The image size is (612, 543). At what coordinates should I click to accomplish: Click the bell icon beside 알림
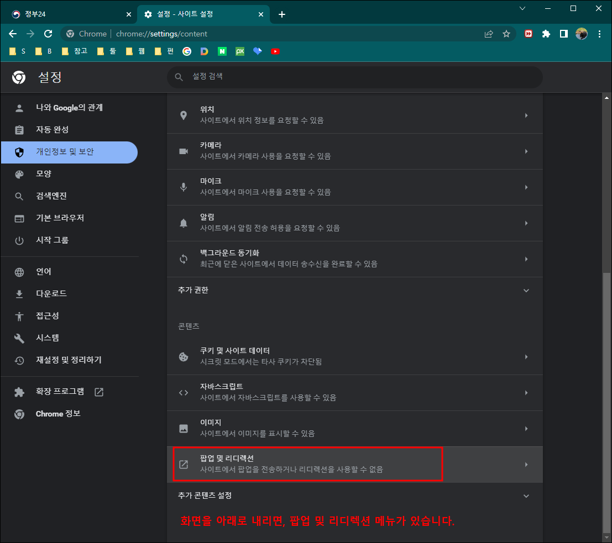[x=184, y=223]
